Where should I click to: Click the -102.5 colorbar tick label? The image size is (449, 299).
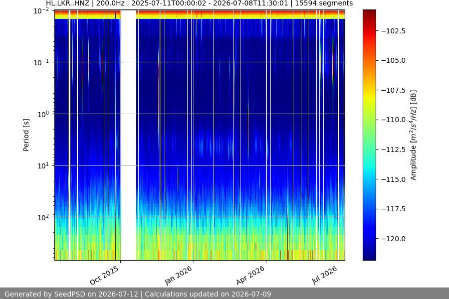click(394, 31)
